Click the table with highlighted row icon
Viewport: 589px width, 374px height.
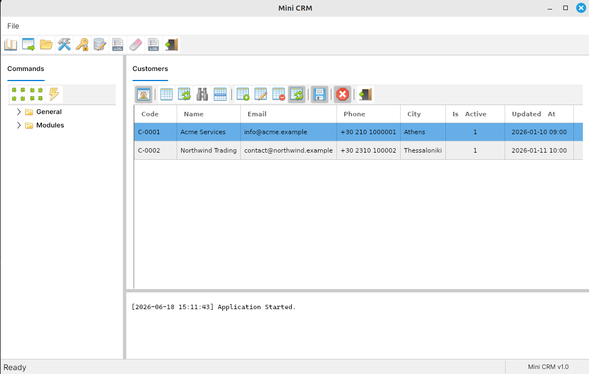(x=220, y=94)
